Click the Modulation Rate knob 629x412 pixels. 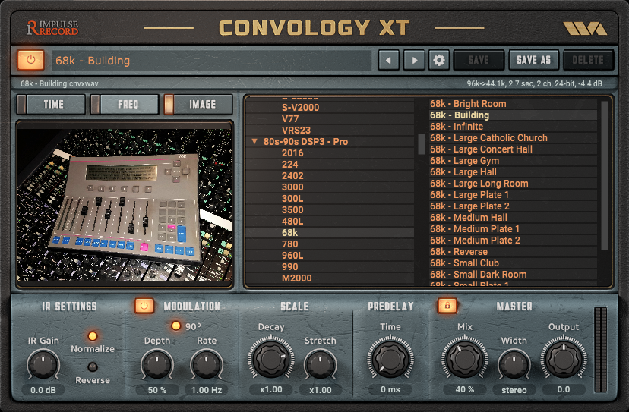click(206, 365)
